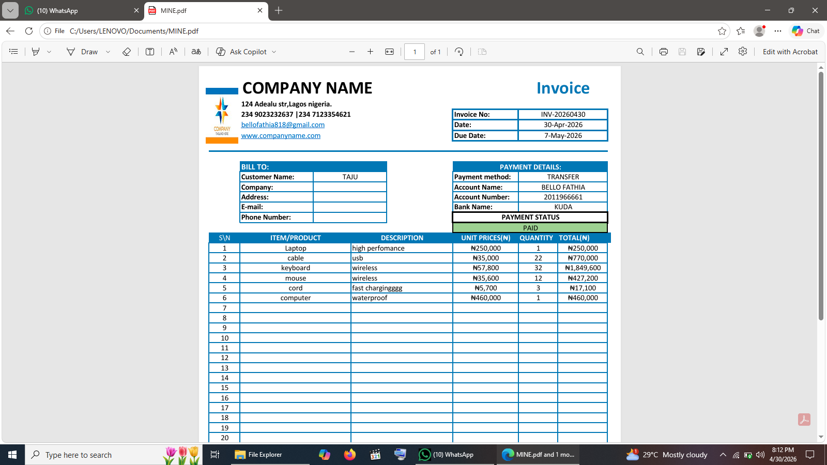827x465 pixels.
Task: Click the Acrobat floating icon
Action: [804, 420]
